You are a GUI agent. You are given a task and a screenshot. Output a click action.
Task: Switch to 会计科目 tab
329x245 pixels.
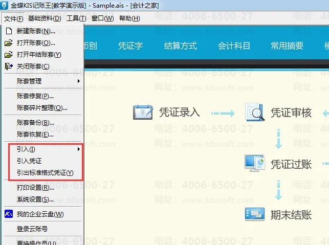[x=234, y=46]
